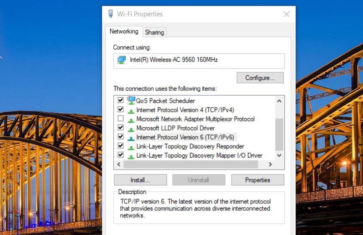Select 'Link-Layer Topology Discovery Responder' entry

pyautogui.click(x=191, y=146)
